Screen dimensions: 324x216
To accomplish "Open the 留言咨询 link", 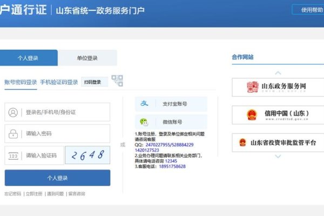I will coord(77,194).
